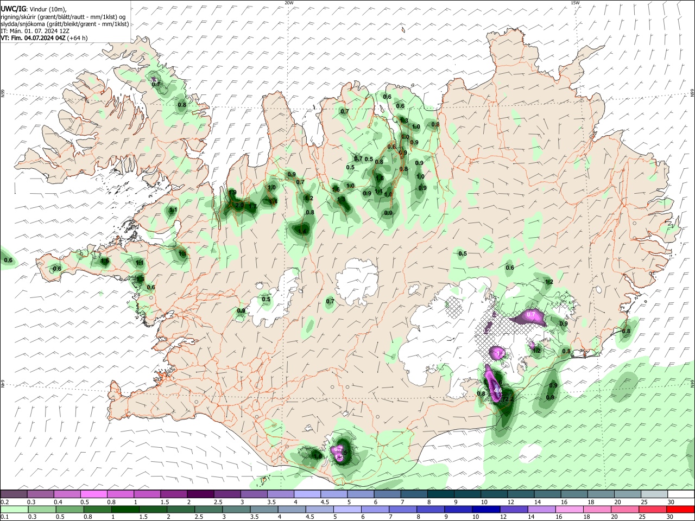This screenshot has height=521, width=695.
Task: Click the '1.7' precipitation value on the map
Action: pyautogui.click(x=252, y=206)
